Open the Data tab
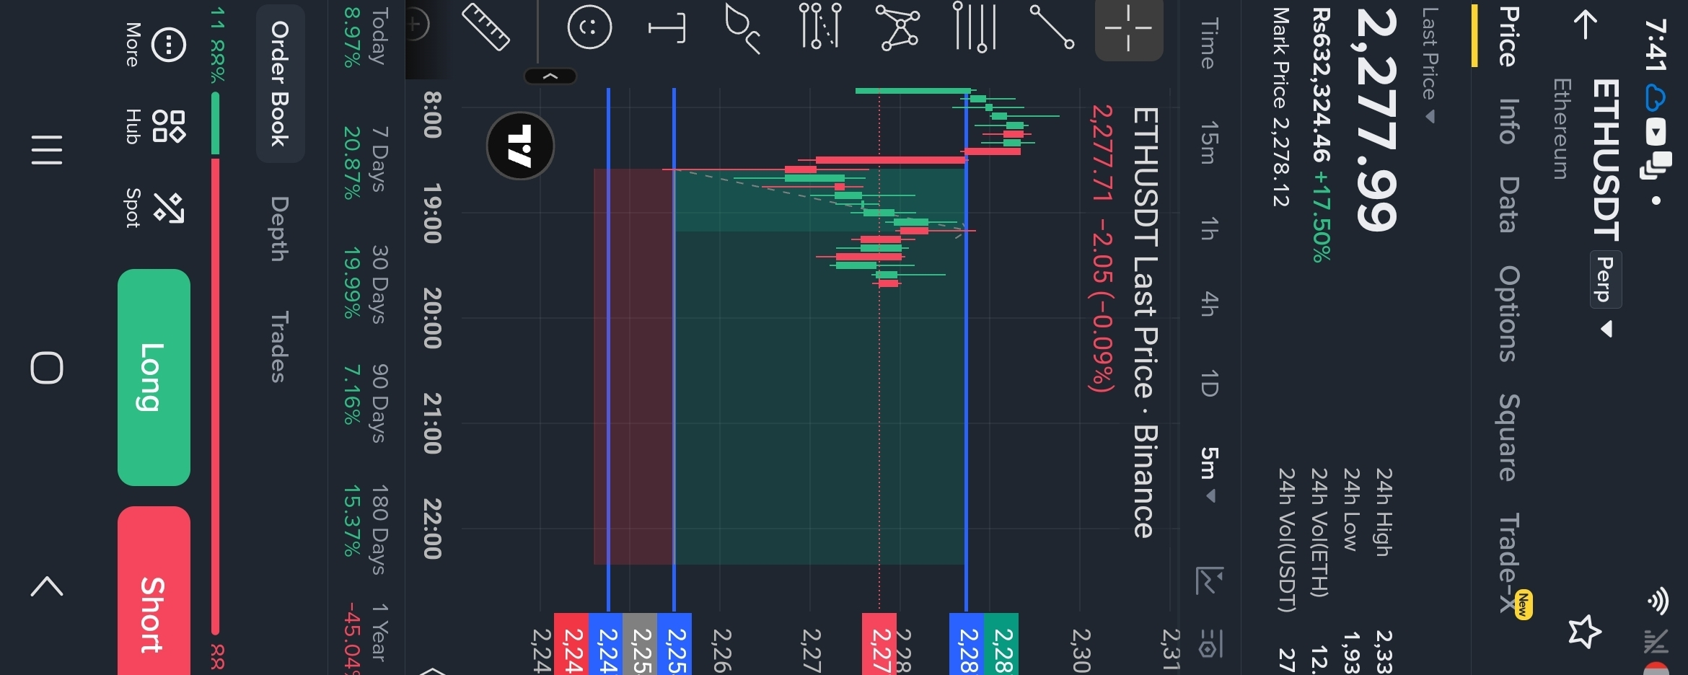1688x675 pixels. coord(1508,204)
